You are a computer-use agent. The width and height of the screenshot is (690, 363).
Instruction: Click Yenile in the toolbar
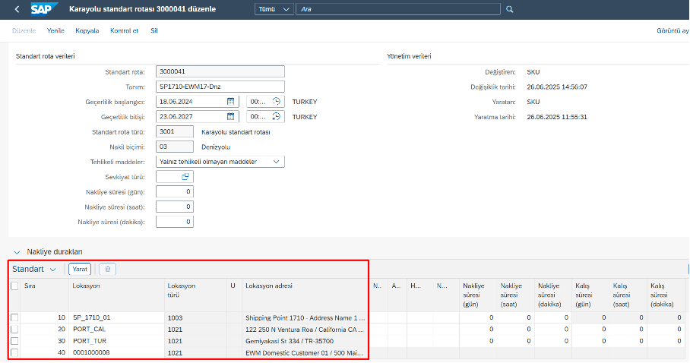point(55,30)
